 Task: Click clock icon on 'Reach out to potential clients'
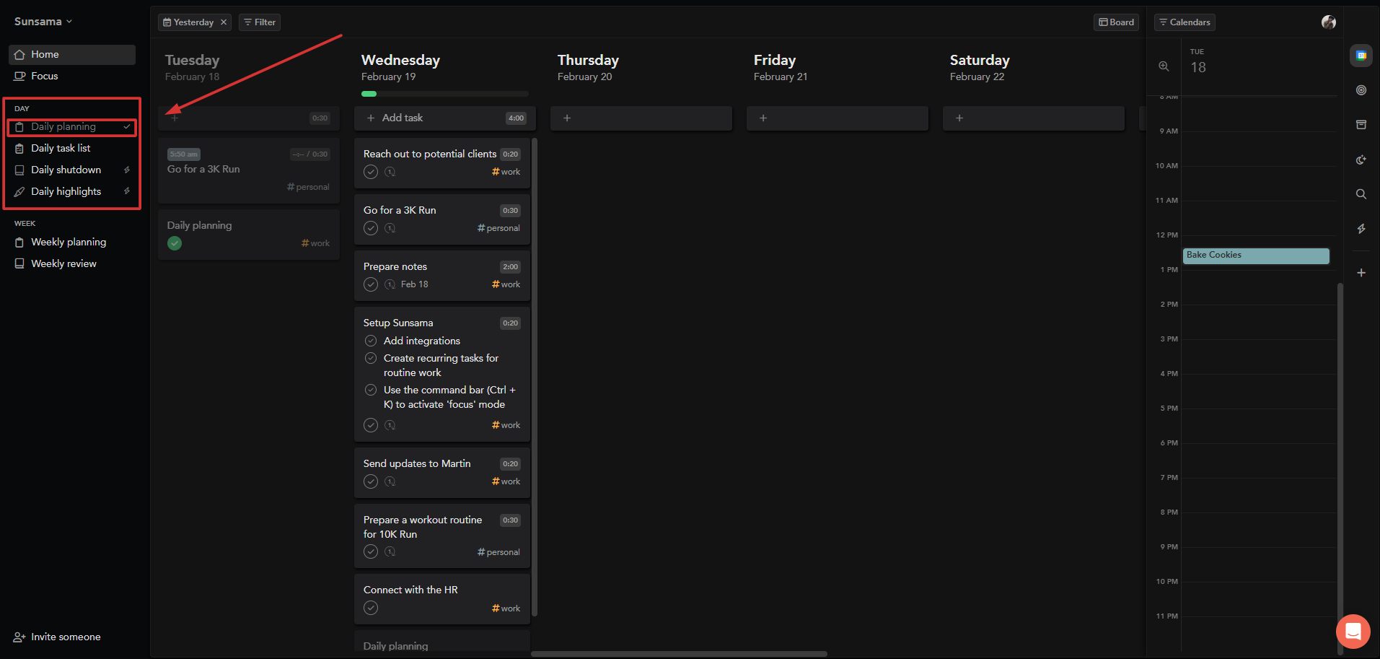tap(390, 172)
